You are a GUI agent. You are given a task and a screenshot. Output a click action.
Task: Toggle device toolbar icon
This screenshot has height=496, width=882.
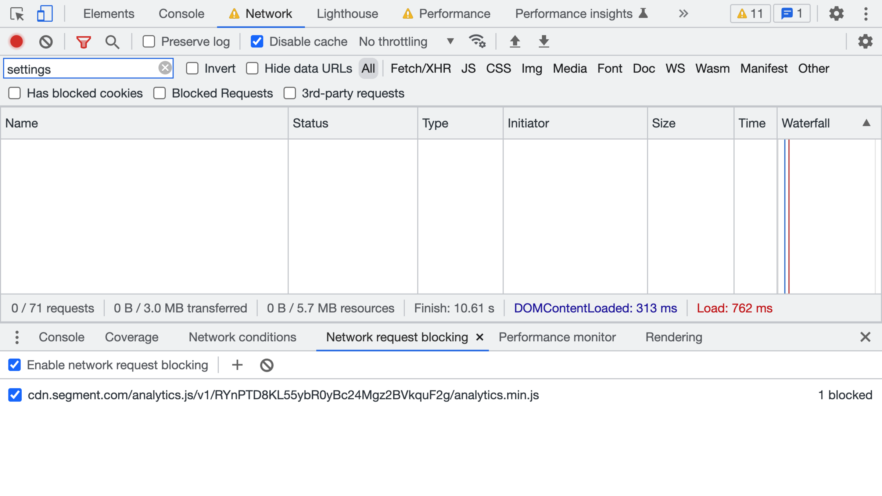coord(44,14)
